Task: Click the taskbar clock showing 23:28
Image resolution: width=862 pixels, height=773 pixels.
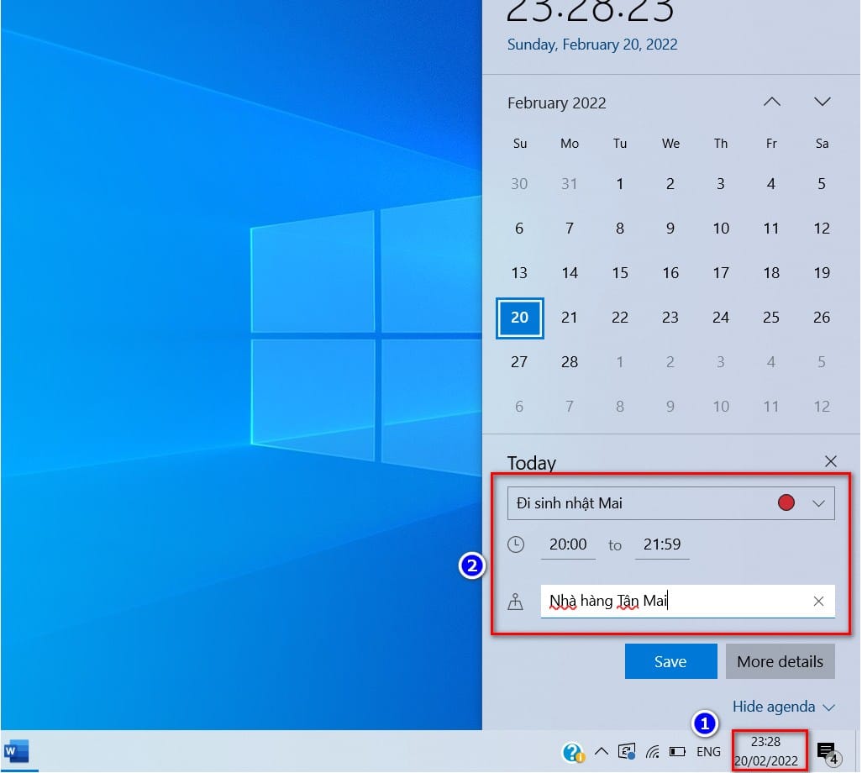Action: point(765,751)
